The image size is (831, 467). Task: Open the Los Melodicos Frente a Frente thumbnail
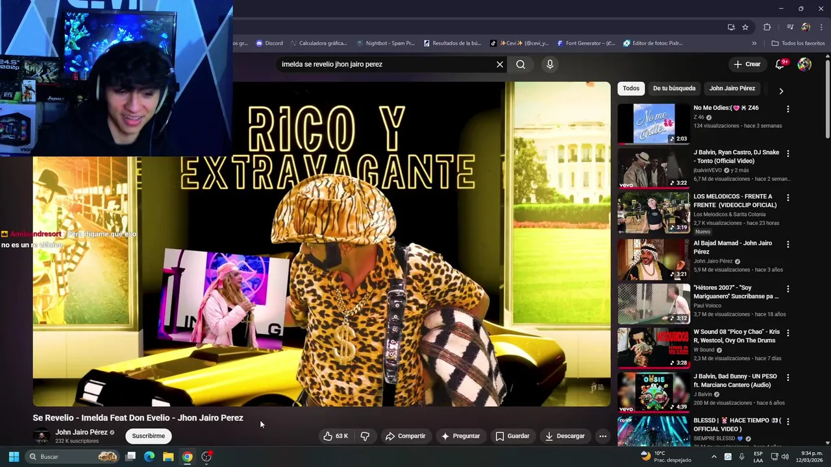[654, 212]
